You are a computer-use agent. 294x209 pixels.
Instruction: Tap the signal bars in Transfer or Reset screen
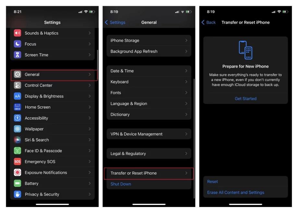tap(274, 12)
